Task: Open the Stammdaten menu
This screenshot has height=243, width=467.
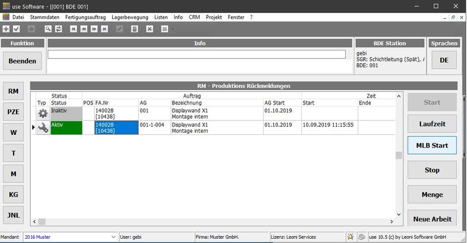Action: coord(44,17)
